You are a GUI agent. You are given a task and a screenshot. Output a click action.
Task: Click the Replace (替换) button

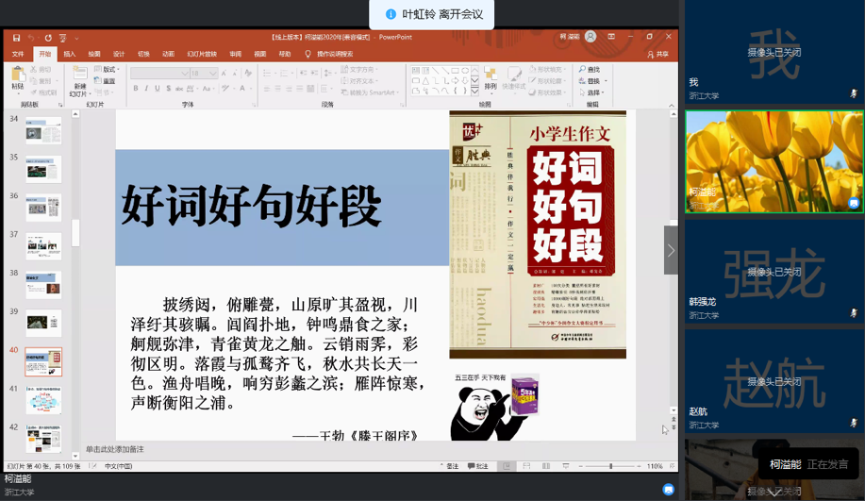[591, 81]
